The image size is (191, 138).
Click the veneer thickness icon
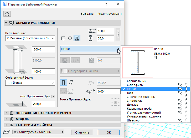point(91,60)
